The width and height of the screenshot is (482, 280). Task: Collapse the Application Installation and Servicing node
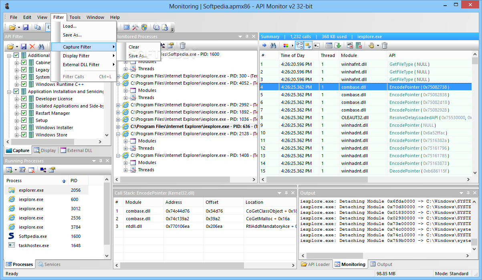(x=9, y=91)
